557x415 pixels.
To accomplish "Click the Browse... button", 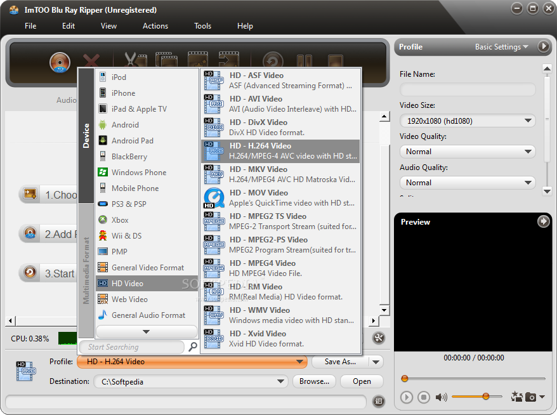I will pyautogui.click(x=314, y=381).
